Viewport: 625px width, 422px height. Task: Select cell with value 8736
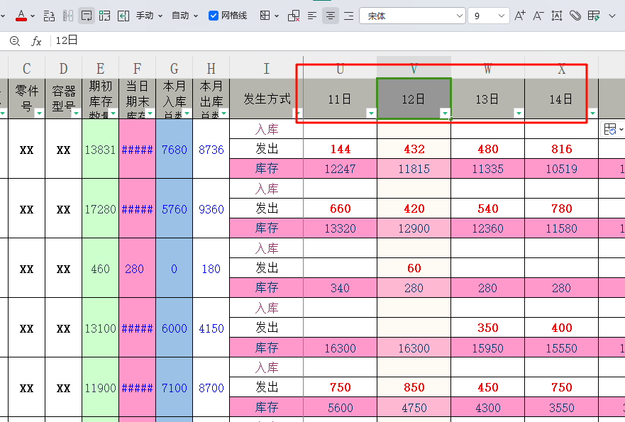211,149
